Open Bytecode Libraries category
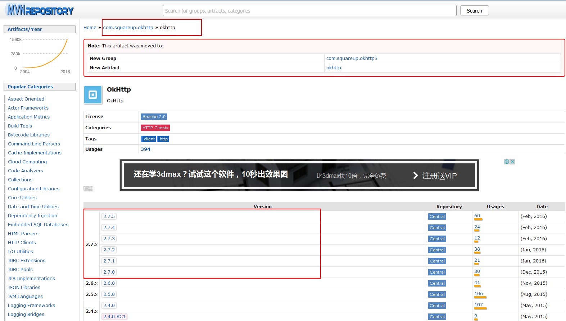 pos(29,135)
